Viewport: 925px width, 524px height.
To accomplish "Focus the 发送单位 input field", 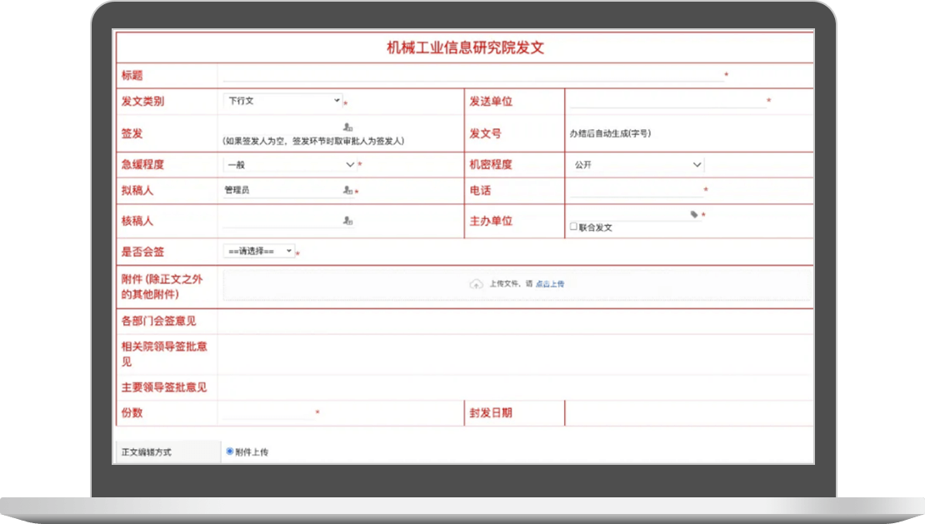I will [x=667, y=102].
